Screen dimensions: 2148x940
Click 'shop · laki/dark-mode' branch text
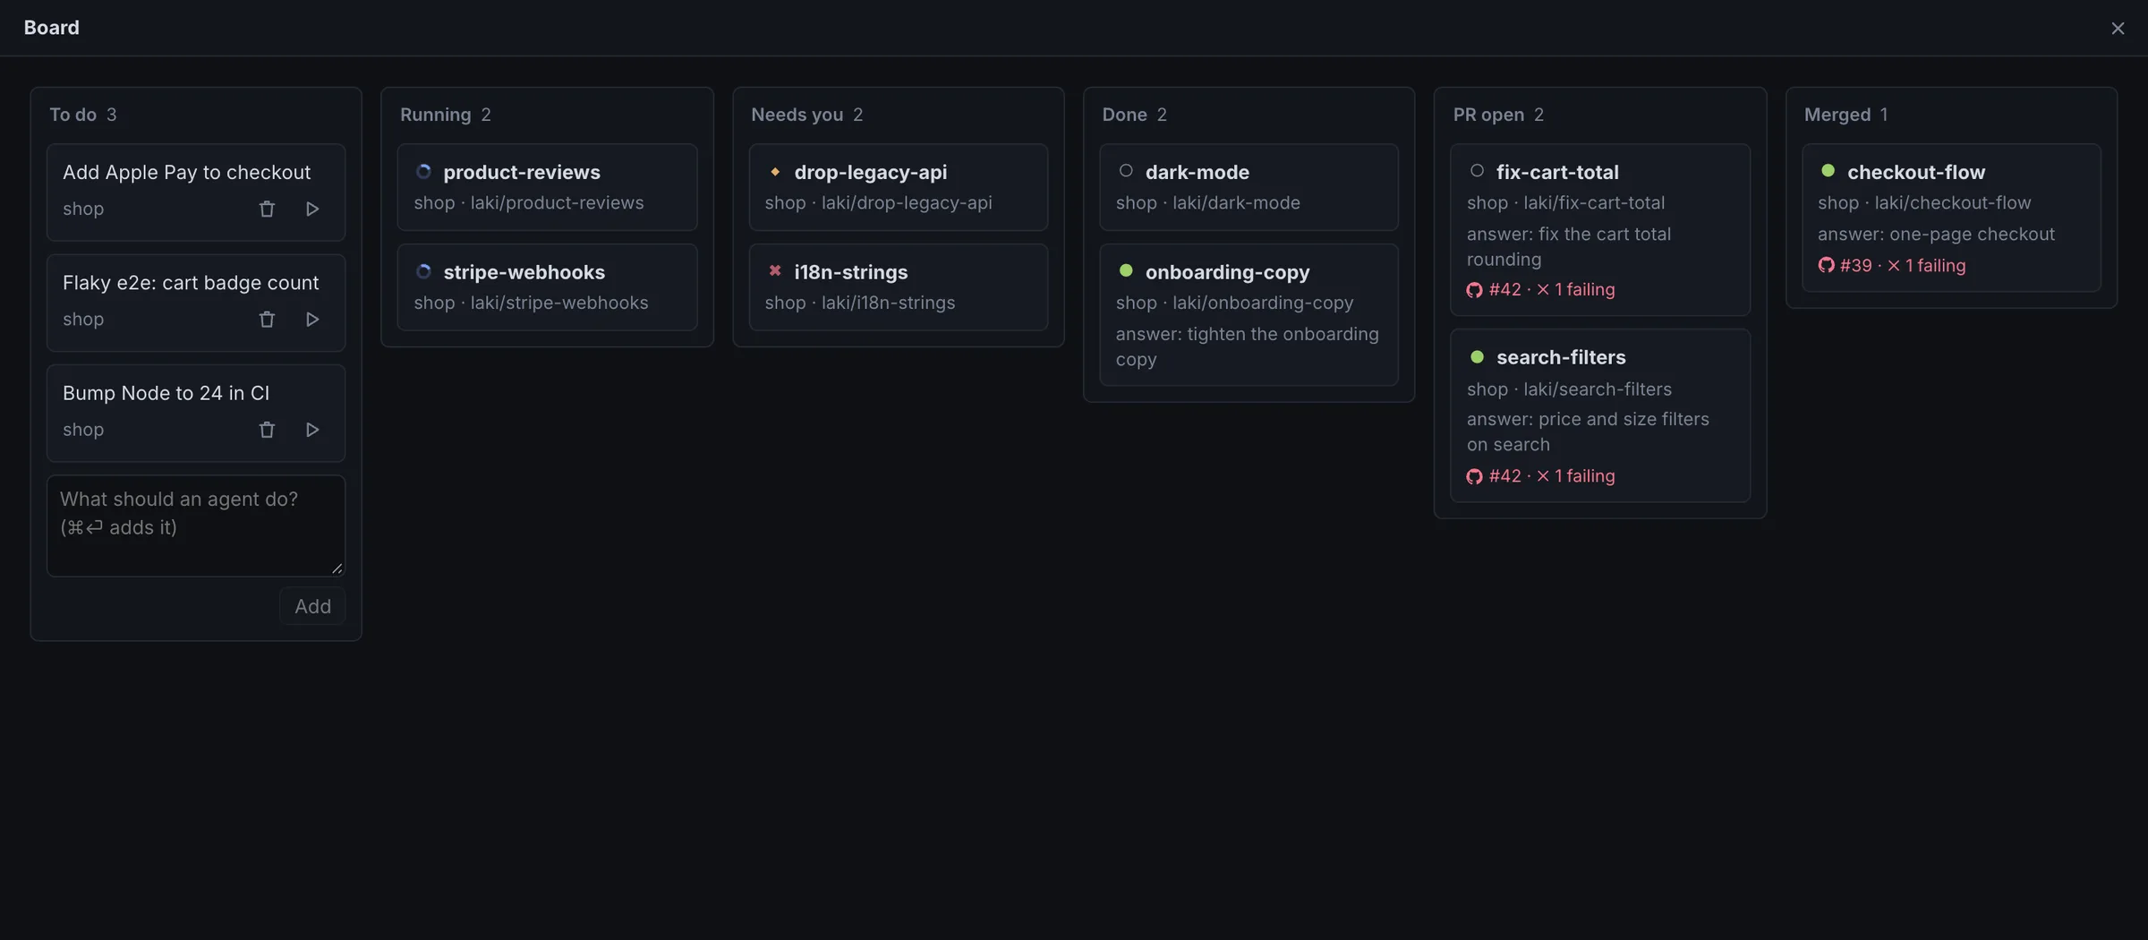[x=1207, y=203]
